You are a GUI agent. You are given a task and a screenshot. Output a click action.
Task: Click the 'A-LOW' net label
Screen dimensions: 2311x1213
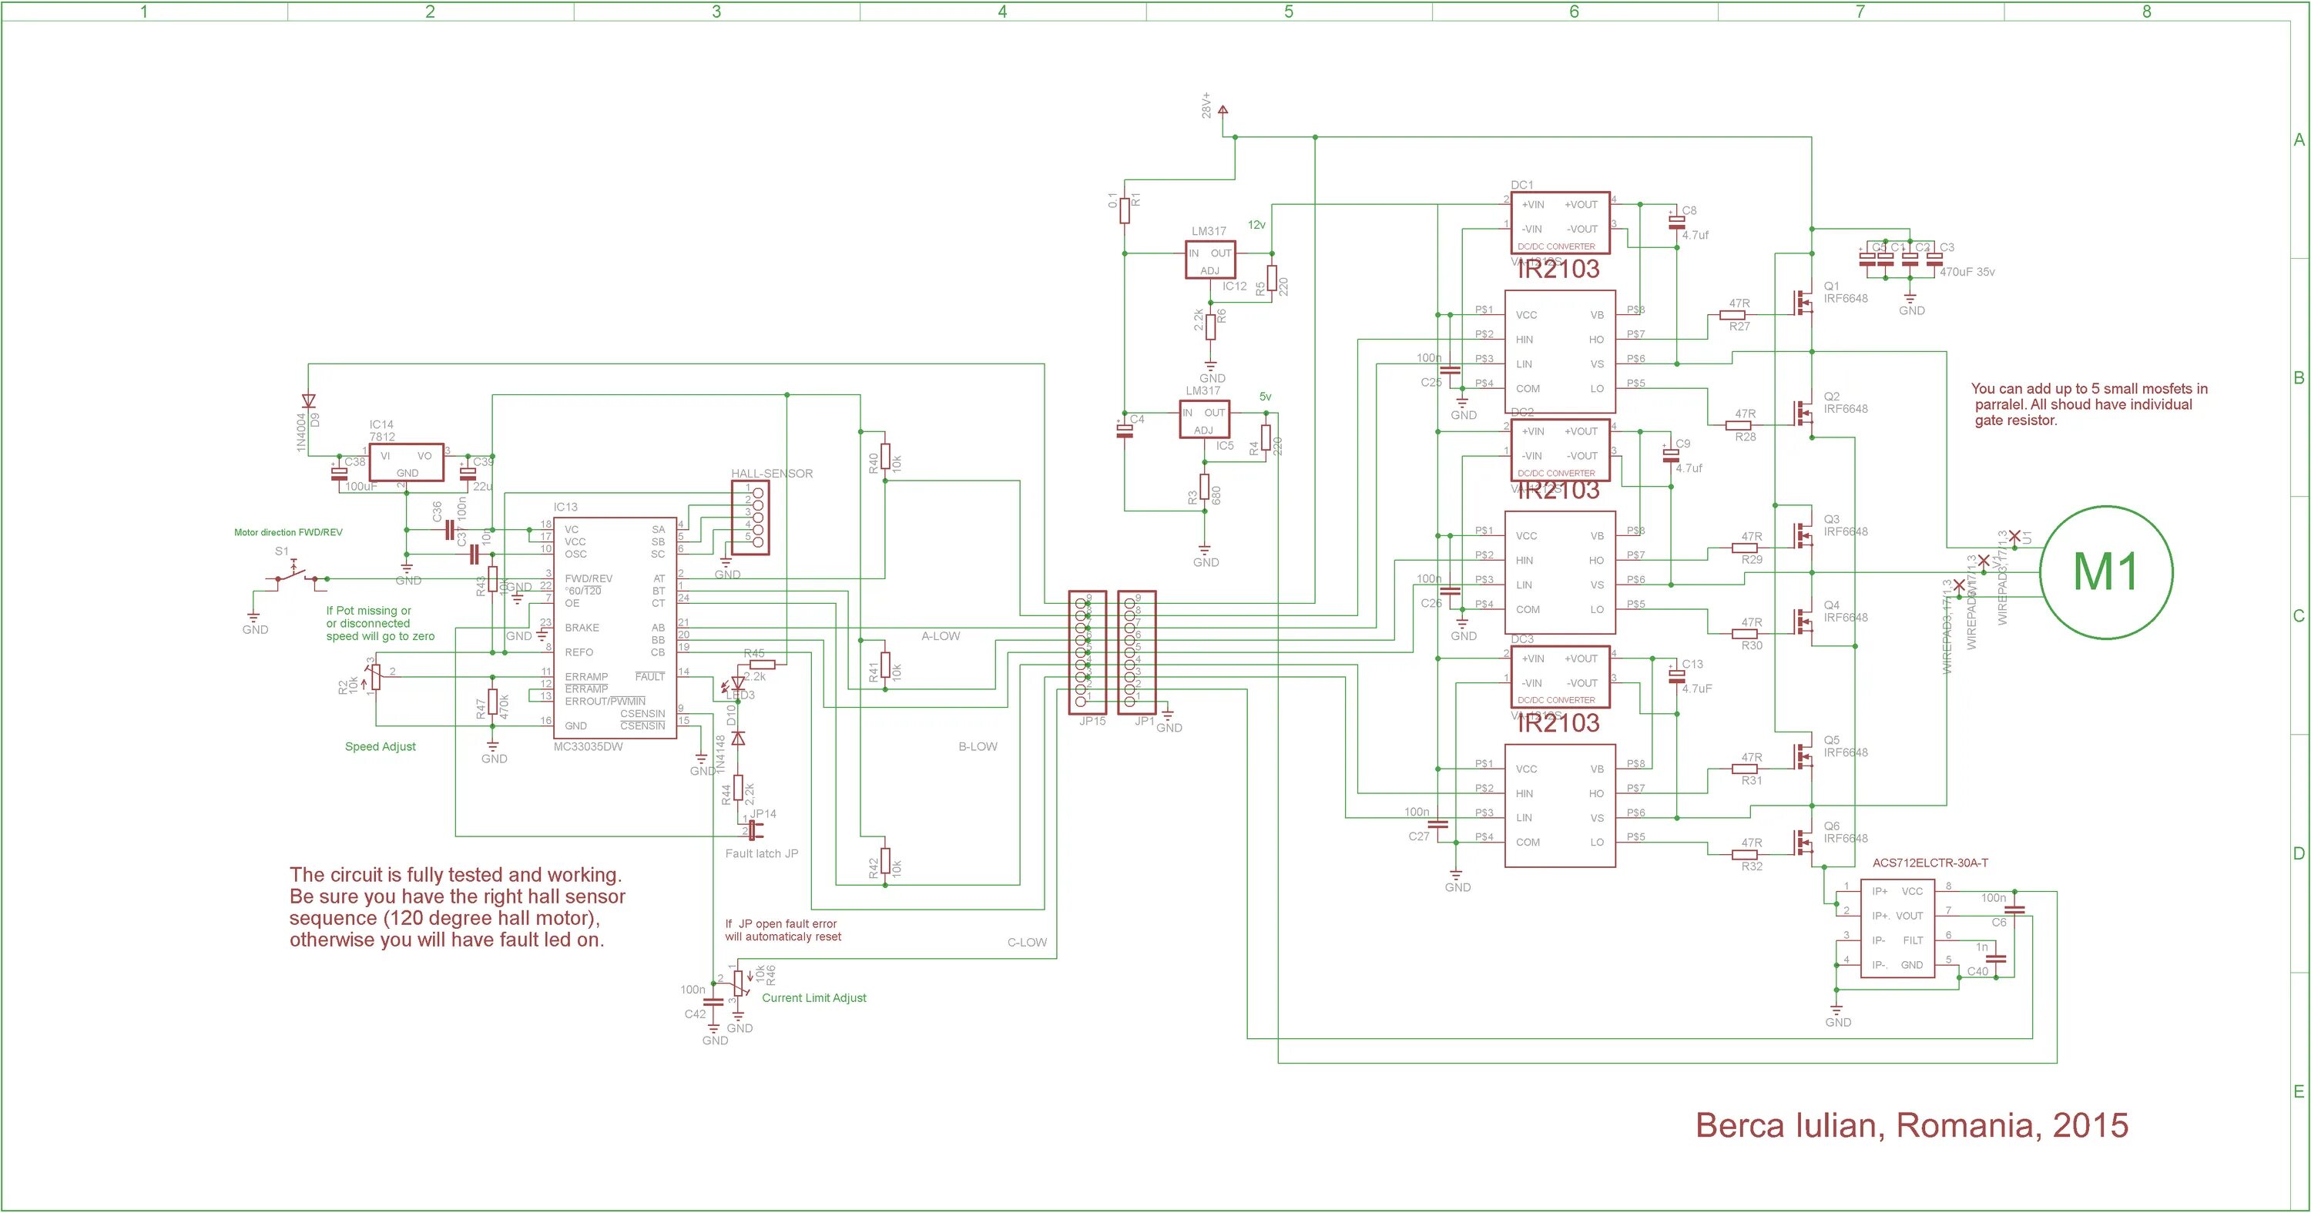[x=941, y=636]
